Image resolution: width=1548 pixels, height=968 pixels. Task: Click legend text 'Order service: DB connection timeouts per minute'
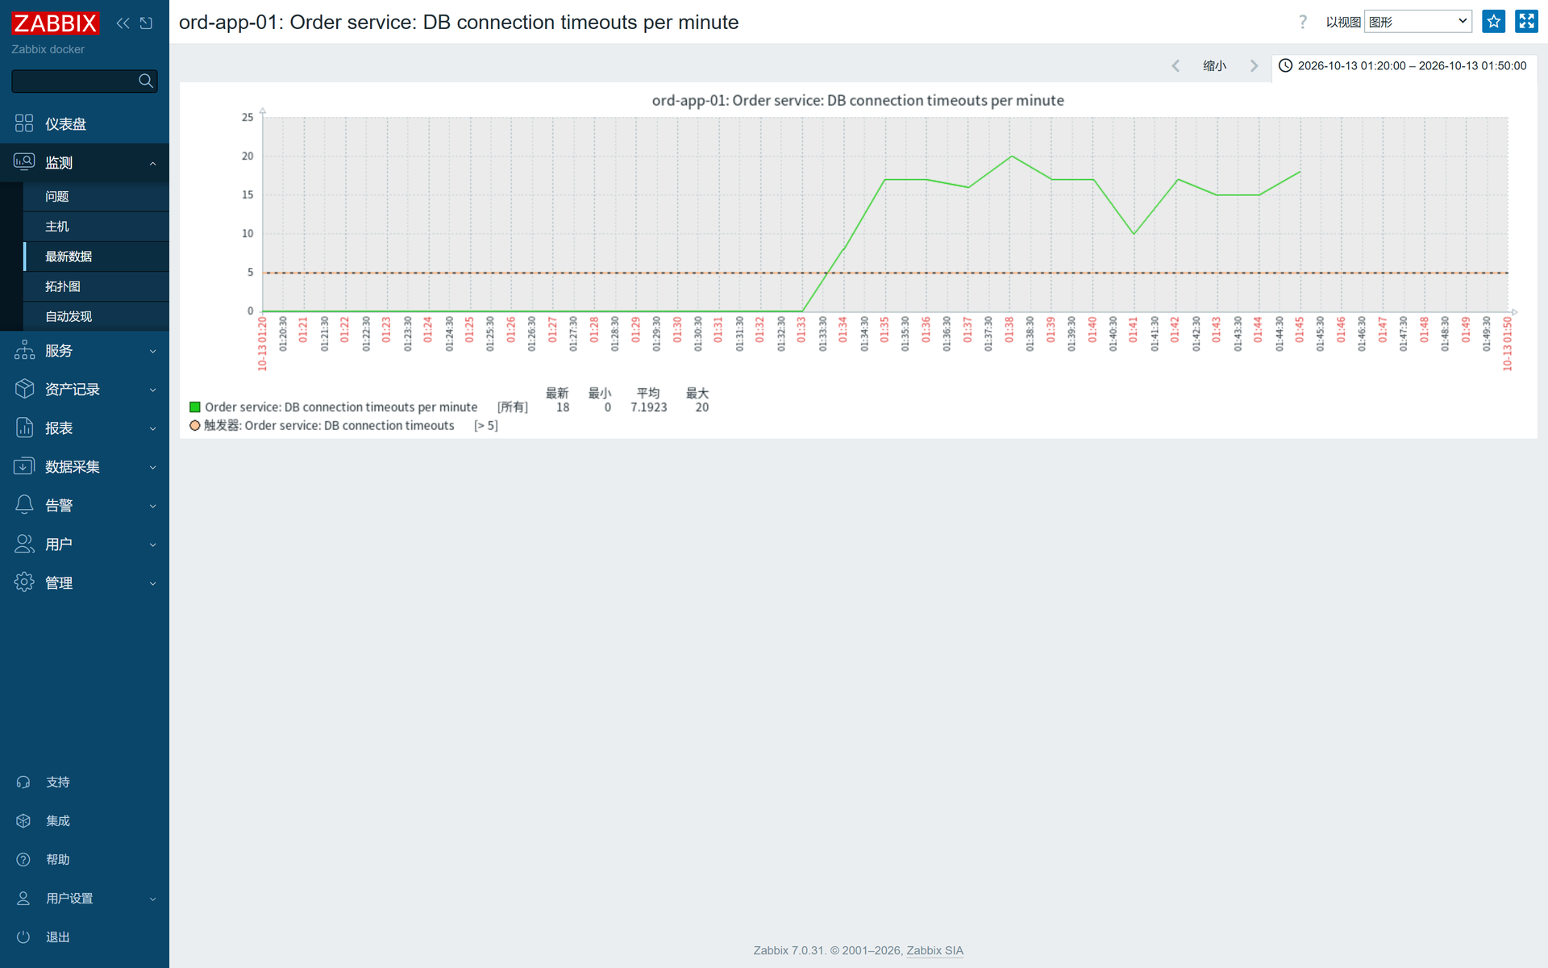coord(341,407)
